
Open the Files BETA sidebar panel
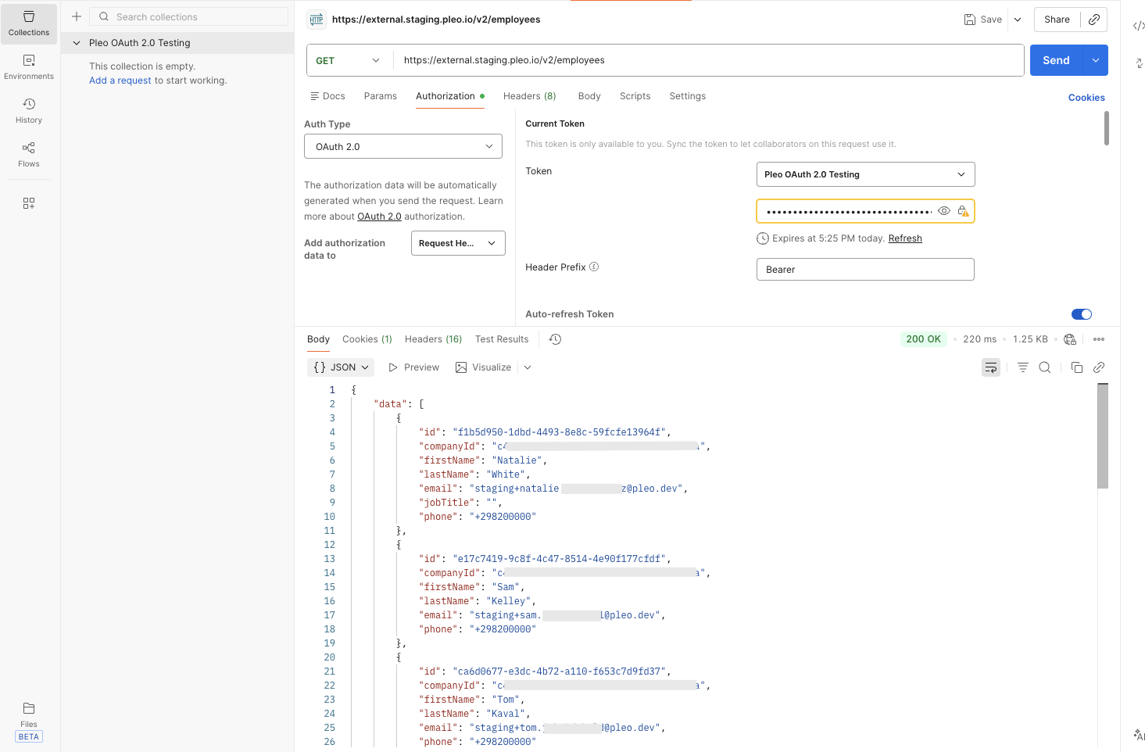pos(28,715)
